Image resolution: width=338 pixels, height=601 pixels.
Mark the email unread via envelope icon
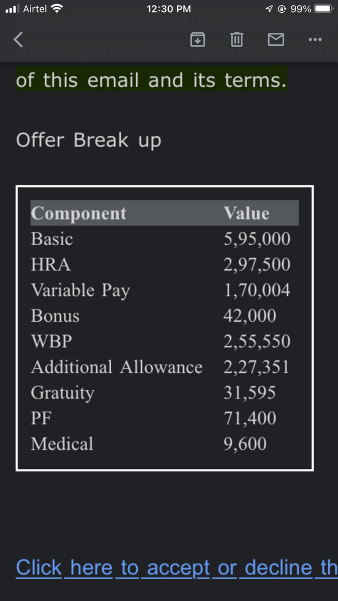(x=276, y=40)
